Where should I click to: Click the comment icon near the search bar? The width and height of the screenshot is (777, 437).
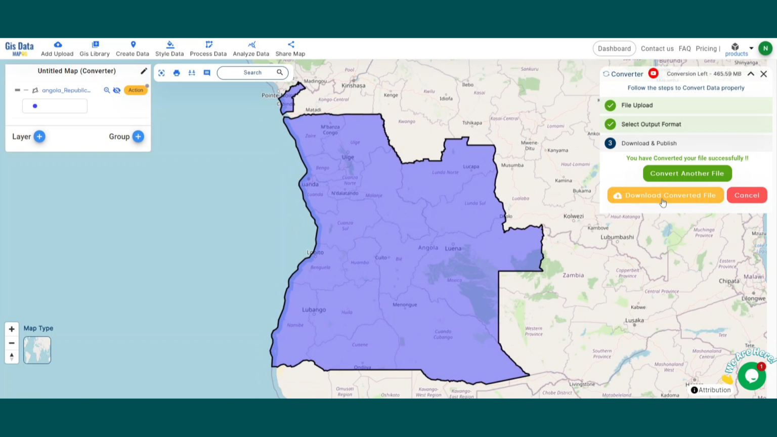coord(206,72)
